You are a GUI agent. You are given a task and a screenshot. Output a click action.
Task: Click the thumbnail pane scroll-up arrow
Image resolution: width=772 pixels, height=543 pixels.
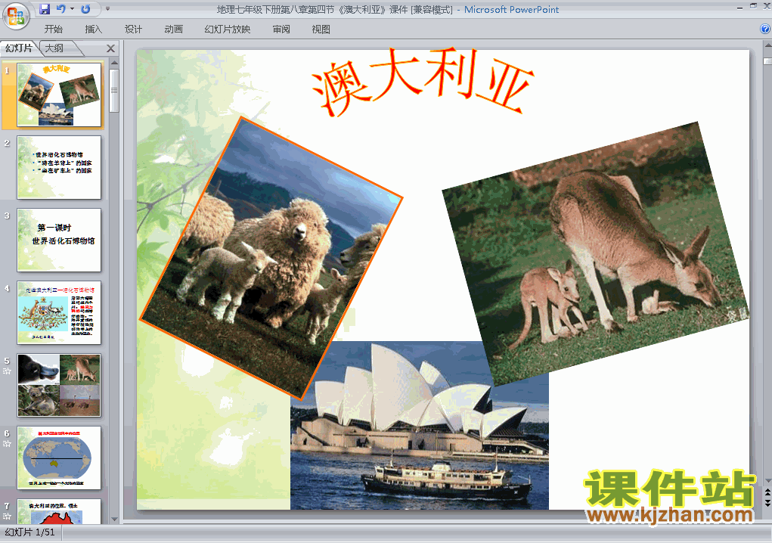[114, 63]
